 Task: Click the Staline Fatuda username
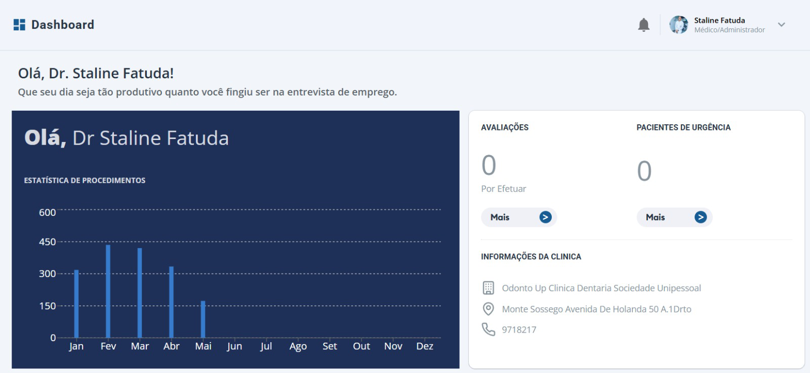click(x=719, y=20)
